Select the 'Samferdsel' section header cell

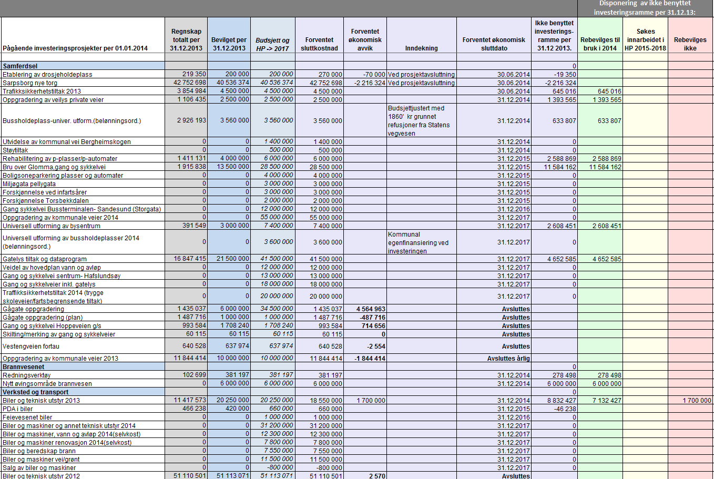coord(83,66)
